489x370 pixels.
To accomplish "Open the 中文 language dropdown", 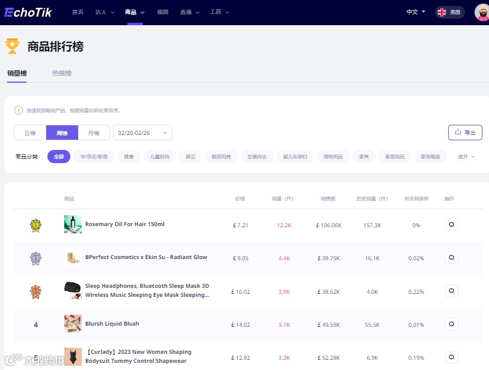I will click(416, 12).
